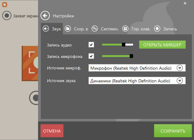Image resolution: width=194 pixels, height=140 pixels.
Task: Open the Микрофон (Realtek High Definition Audio) combo box
Action: point(137,68)
